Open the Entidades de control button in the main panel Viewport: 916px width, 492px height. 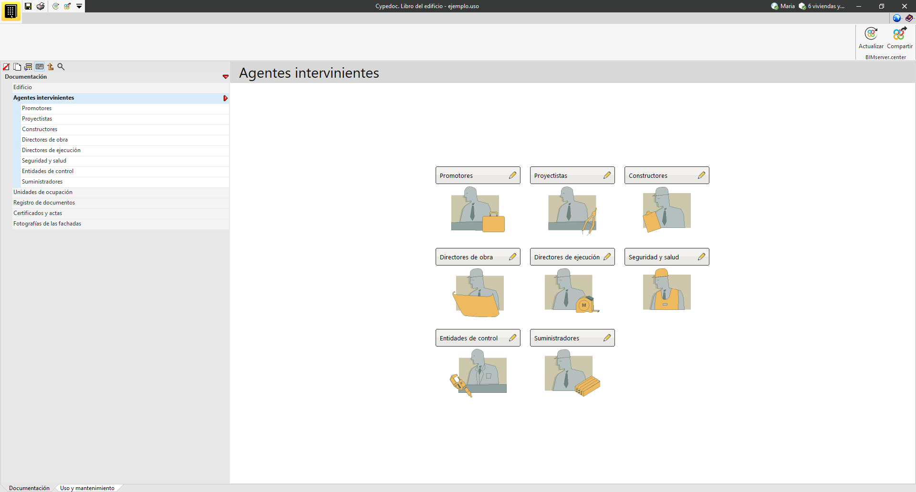478,338
